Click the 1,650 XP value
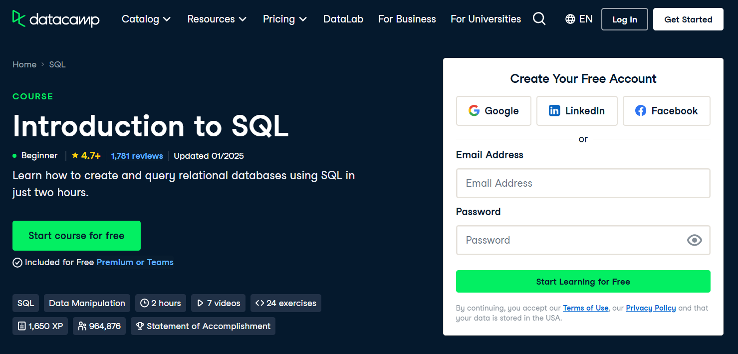The width and height of the screenshot is (738, 354). (46, 326)
